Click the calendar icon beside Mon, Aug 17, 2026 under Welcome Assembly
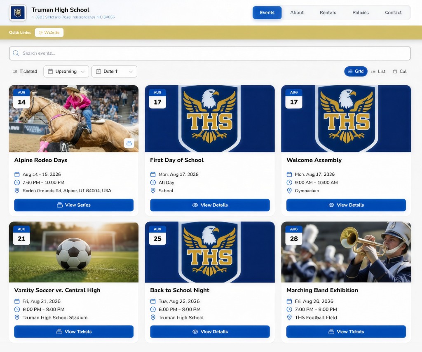The image size is (422, 352). 289,175
